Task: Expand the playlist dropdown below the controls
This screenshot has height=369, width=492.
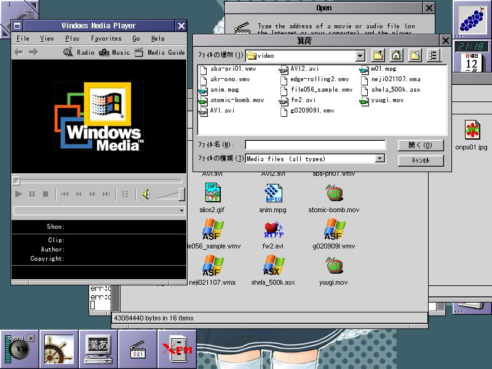Action: [x=181, y=210]
